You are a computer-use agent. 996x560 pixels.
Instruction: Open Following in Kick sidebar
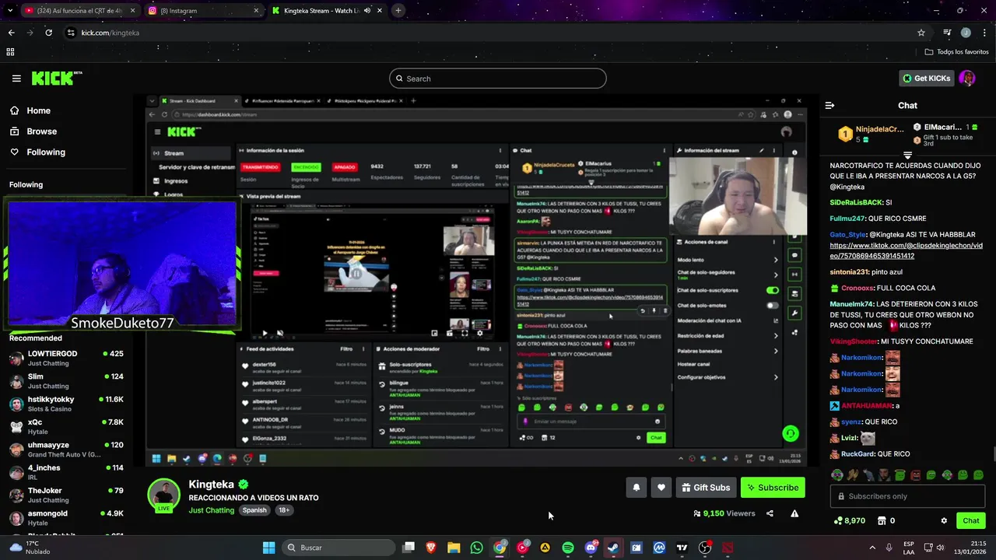37,152
